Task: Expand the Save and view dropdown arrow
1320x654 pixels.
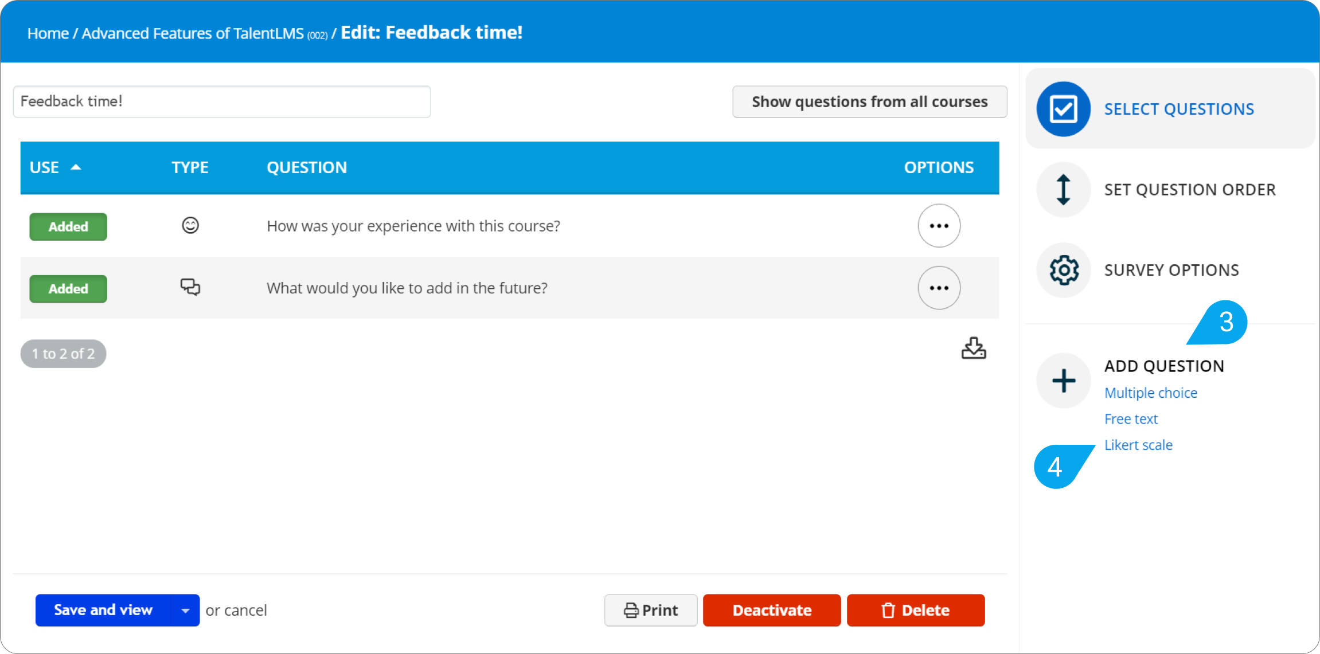Action: (185, 610)
